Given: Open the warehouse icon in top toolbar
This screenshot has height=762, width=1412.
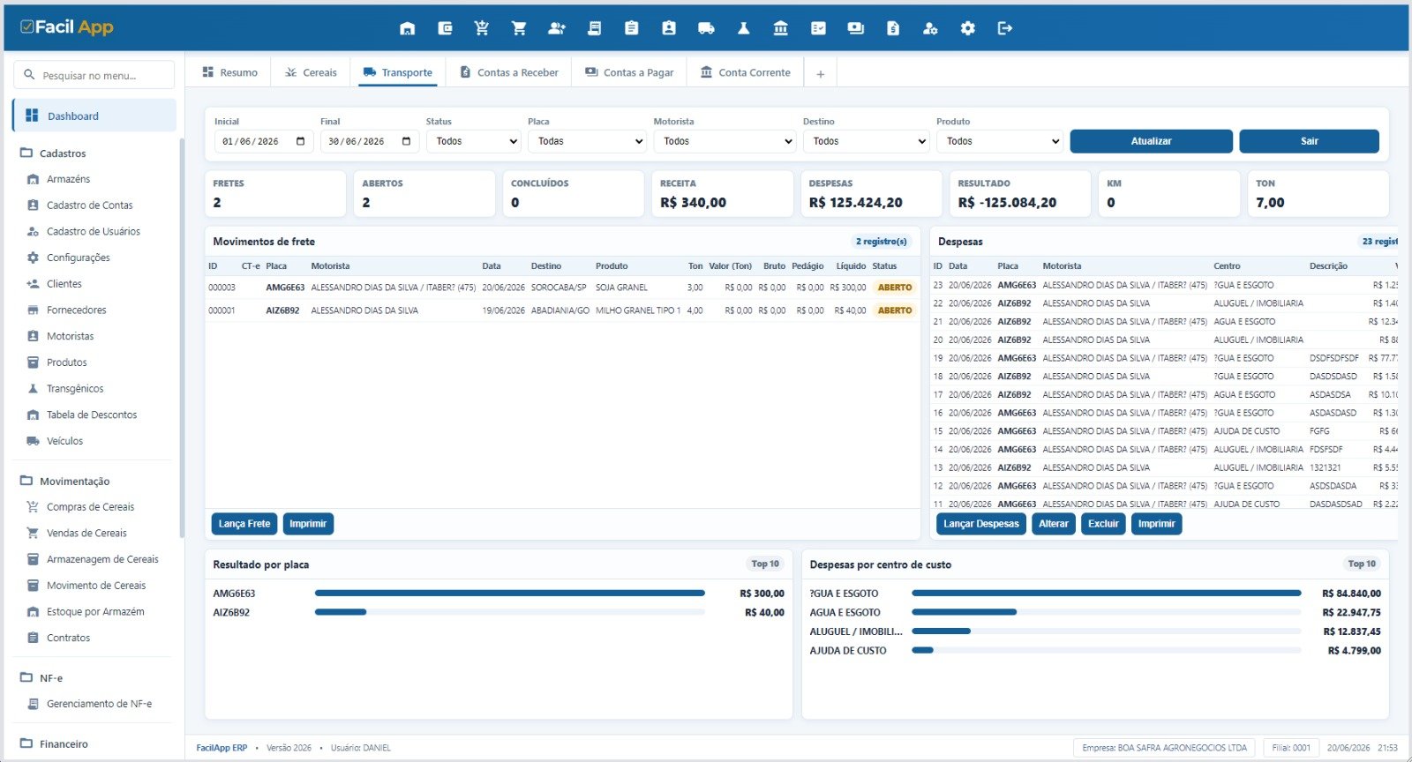Looking at the screenshot, I should 407,28.
